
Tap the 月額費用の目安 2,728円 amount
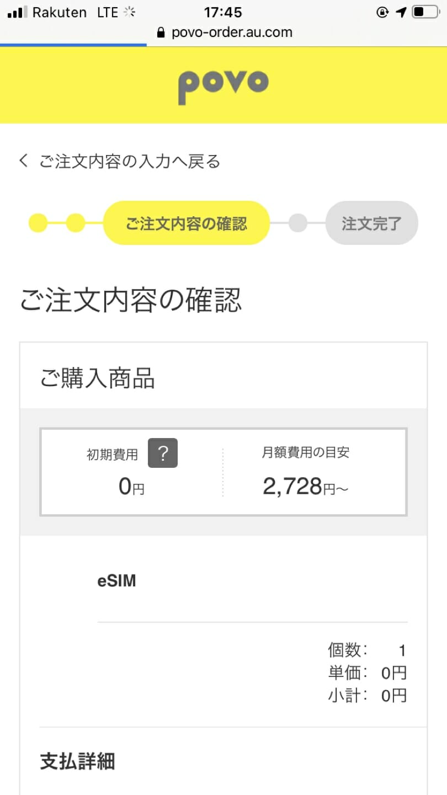306,487
